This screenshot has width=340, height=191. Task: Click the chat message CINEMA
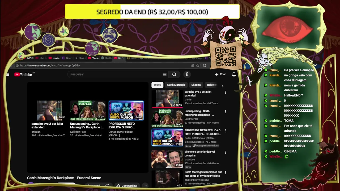click(x=290, y=151)
